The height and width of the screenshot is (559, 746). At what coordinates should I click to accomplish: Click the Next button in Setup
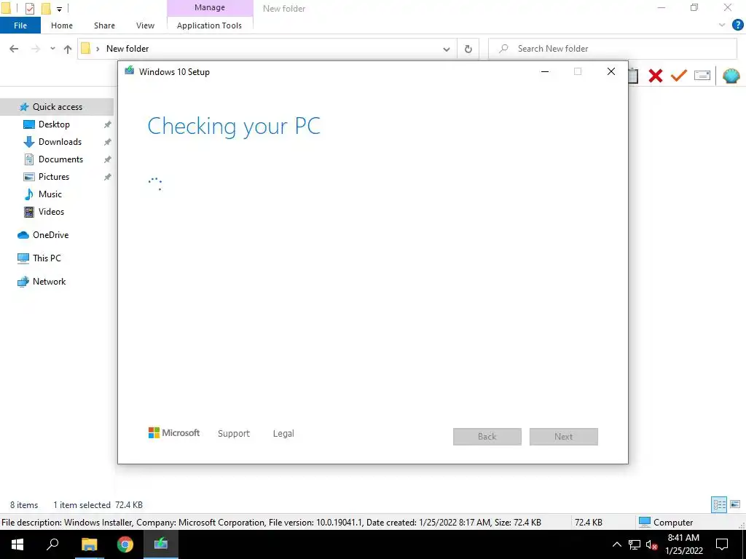[x=564, y=437]
